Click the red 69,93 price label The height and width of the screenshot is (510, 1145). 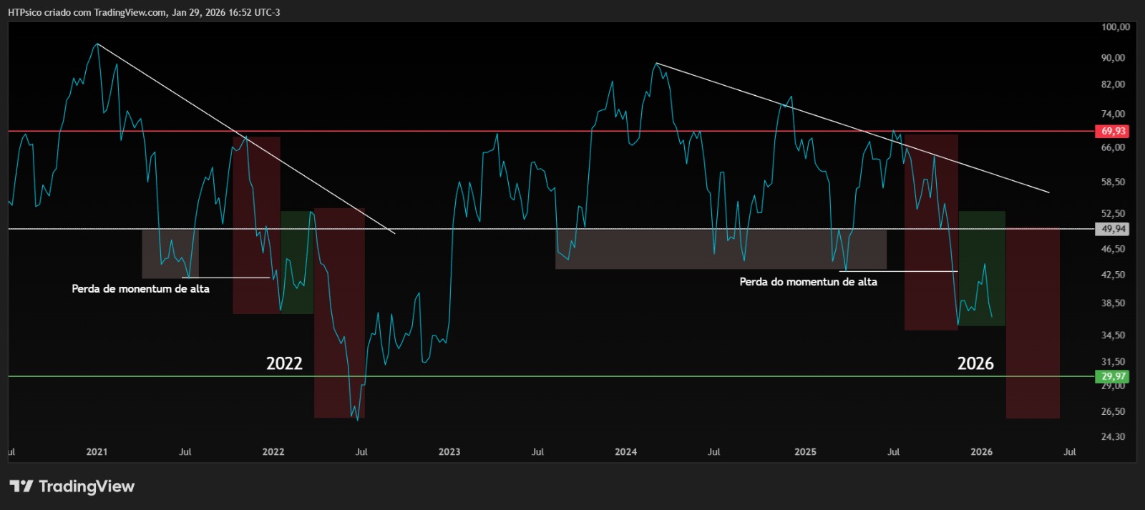1112,132
